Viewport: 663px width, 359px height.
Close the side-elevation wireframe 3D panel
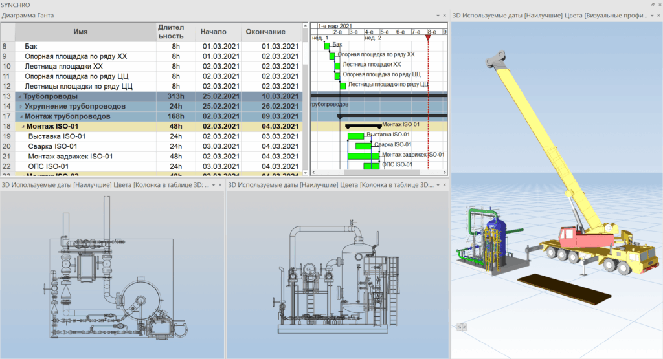pos(444,185)
